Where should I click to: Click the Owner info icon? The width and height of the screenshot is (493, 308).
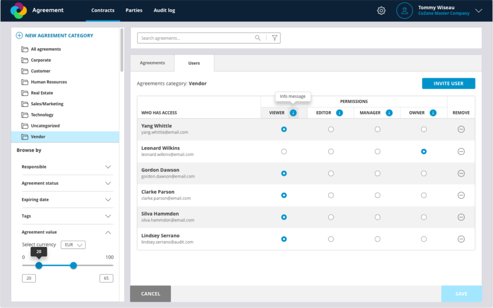coord(433,113)
